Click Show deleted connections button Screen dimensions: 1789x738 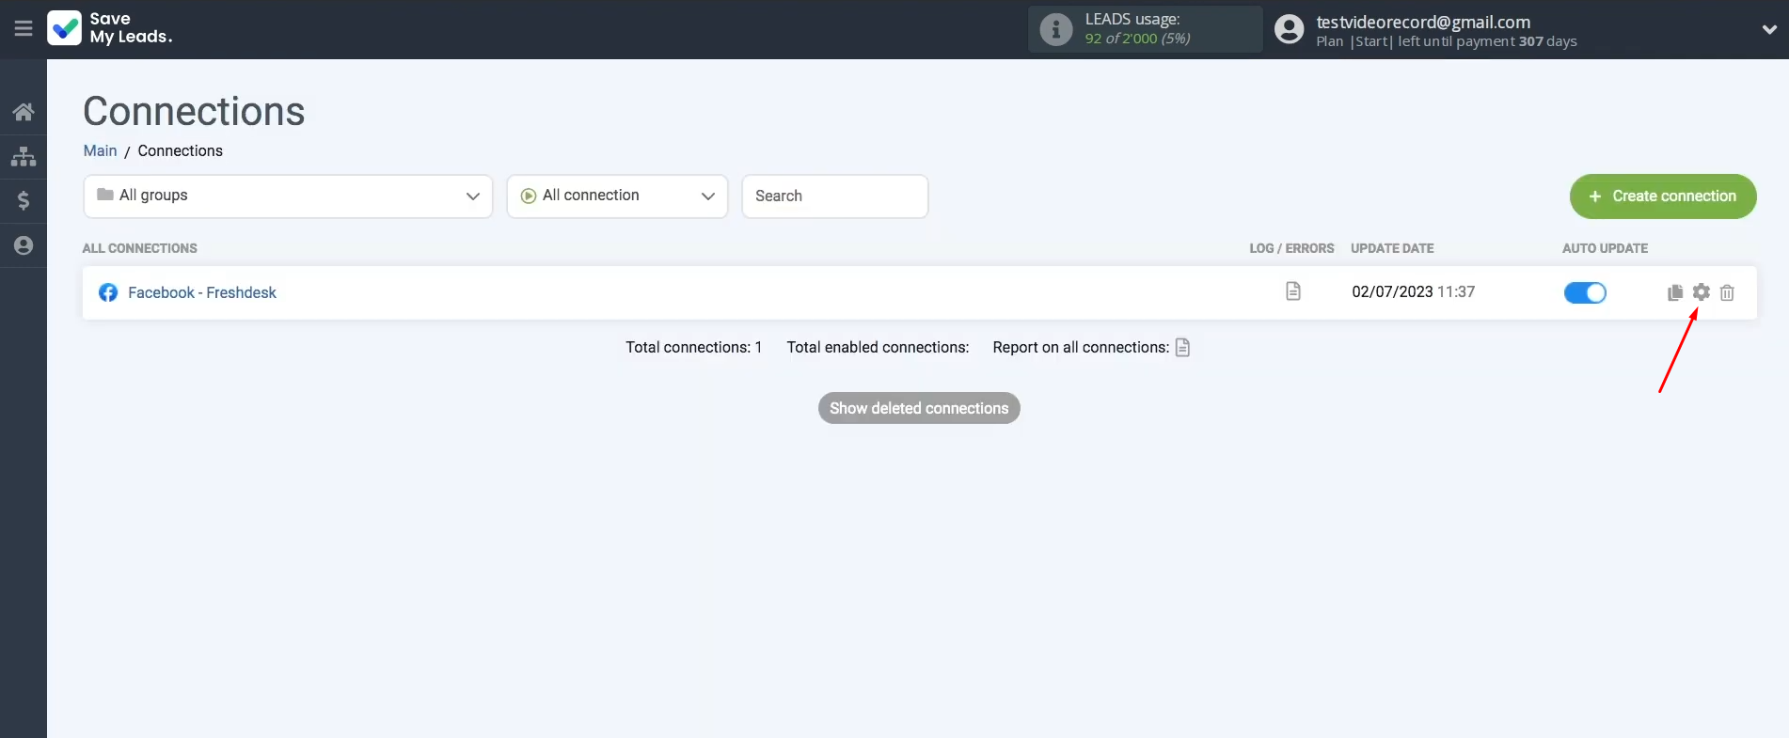click(919, 408)
